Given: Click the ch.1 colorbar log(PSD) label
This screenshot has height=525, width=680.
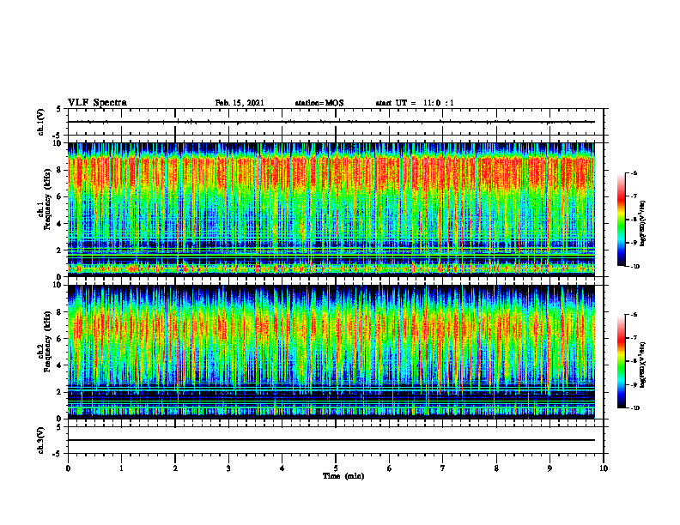Looking at the screenshot, I should click(x=643, y=223).
